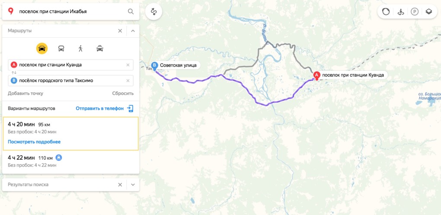Clear the Куанда start point field
The width and height of the screenshot is (441, 215).
pos(128,65)
